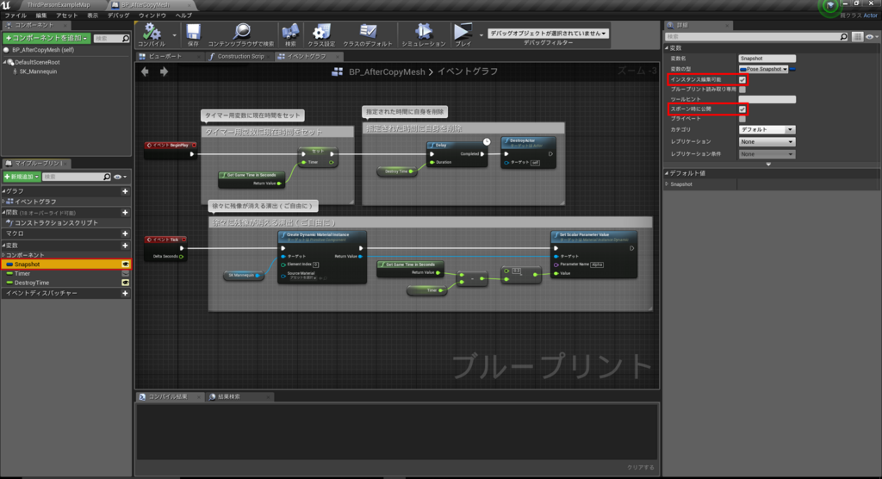Click the green Add Component (コンポーネントを追加) button
The height and width of the screenshot is (479, 882).
47,38
